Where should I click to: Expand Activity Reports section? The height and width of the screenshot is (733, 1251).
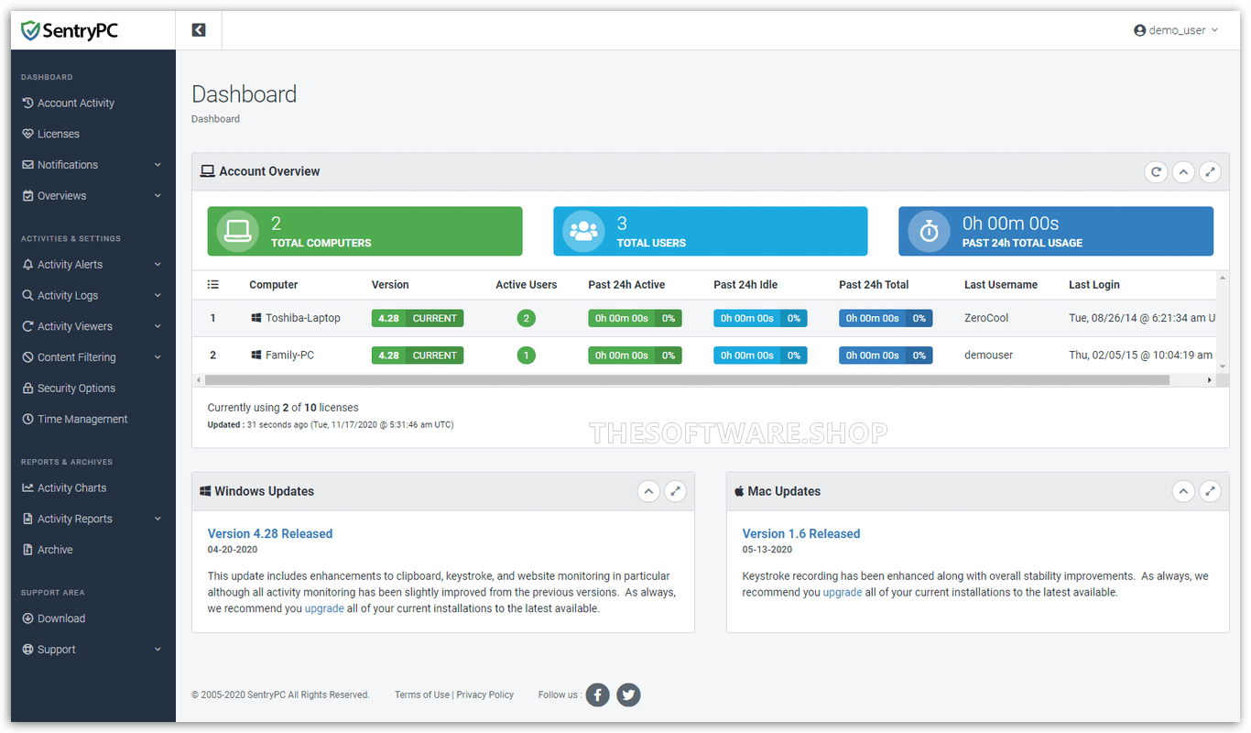92,519
